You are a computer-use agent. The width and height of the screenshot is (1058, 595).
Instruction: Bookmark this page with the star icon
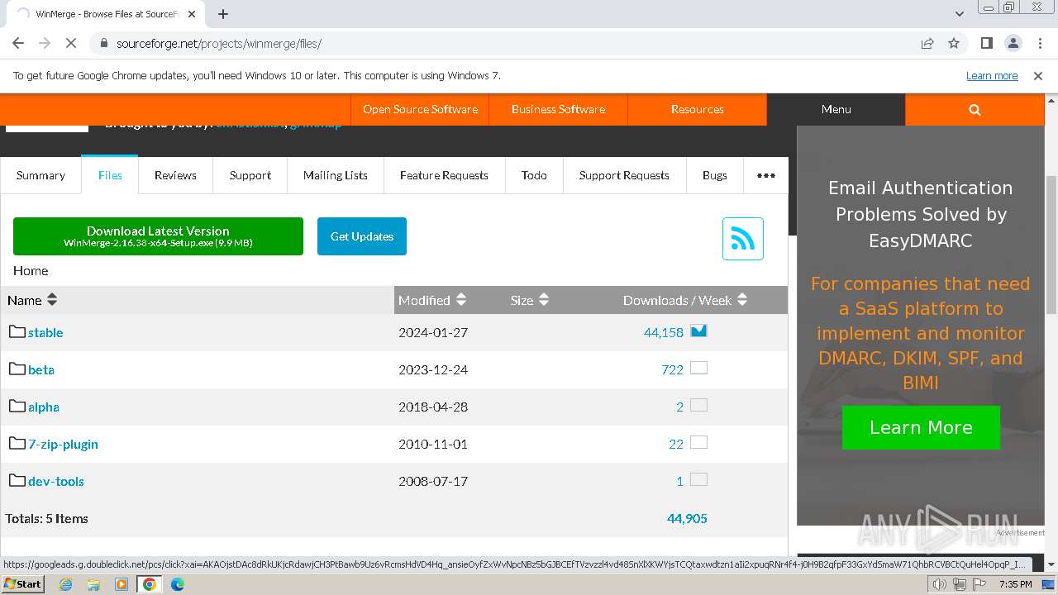tap(954, 43)
